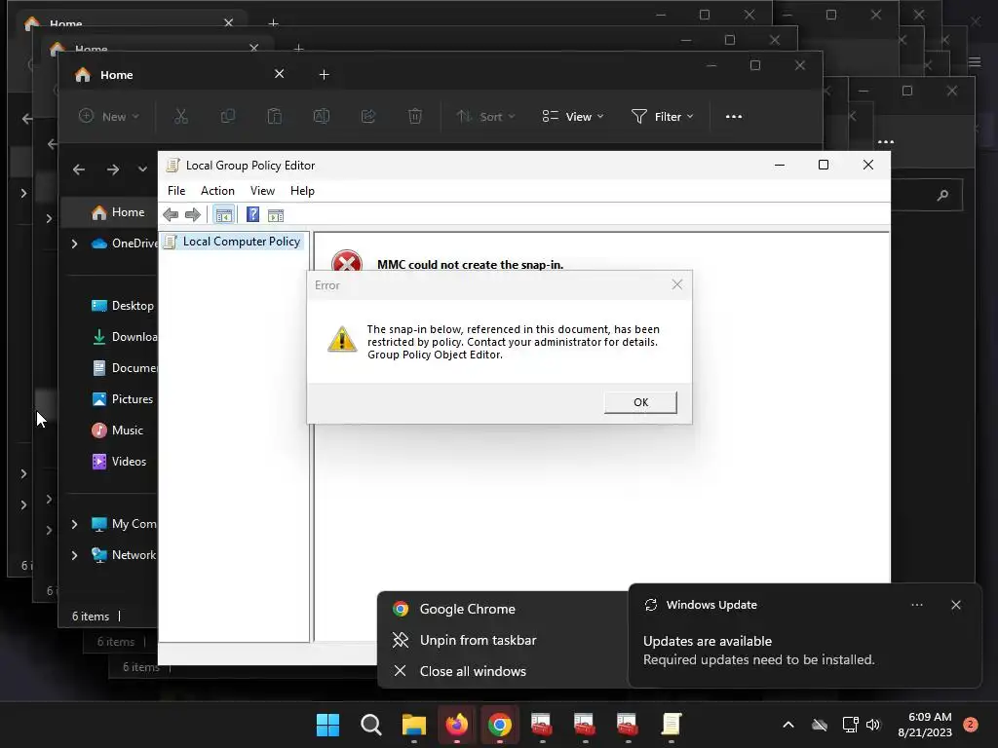Open the Help menu
The width and height of the screenshot is (998, 748).
[302, 191]
